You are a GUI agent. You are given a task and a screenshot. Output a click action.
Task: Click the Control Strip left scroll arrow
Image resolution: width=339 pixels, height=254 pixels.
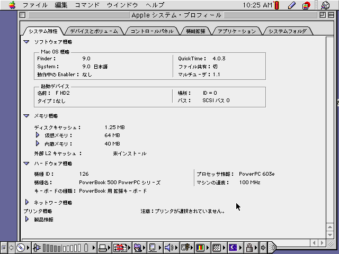pyautogui.click(x=11, y=248)
